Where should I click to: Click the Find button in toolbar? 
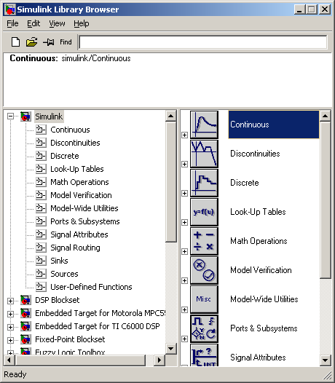point(66,42)
